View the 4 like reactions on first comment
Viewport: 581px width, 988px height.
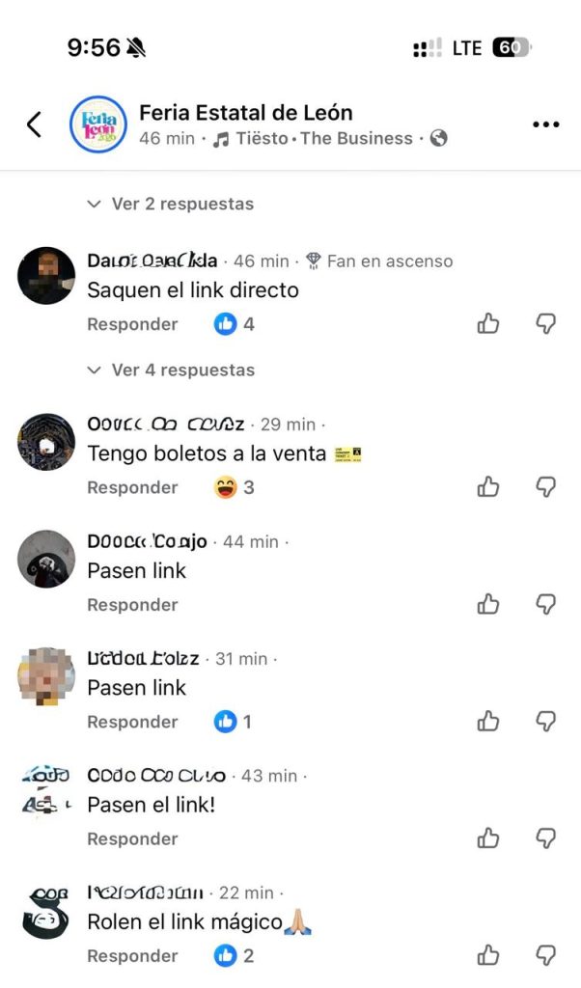click(x=235, y=324)
